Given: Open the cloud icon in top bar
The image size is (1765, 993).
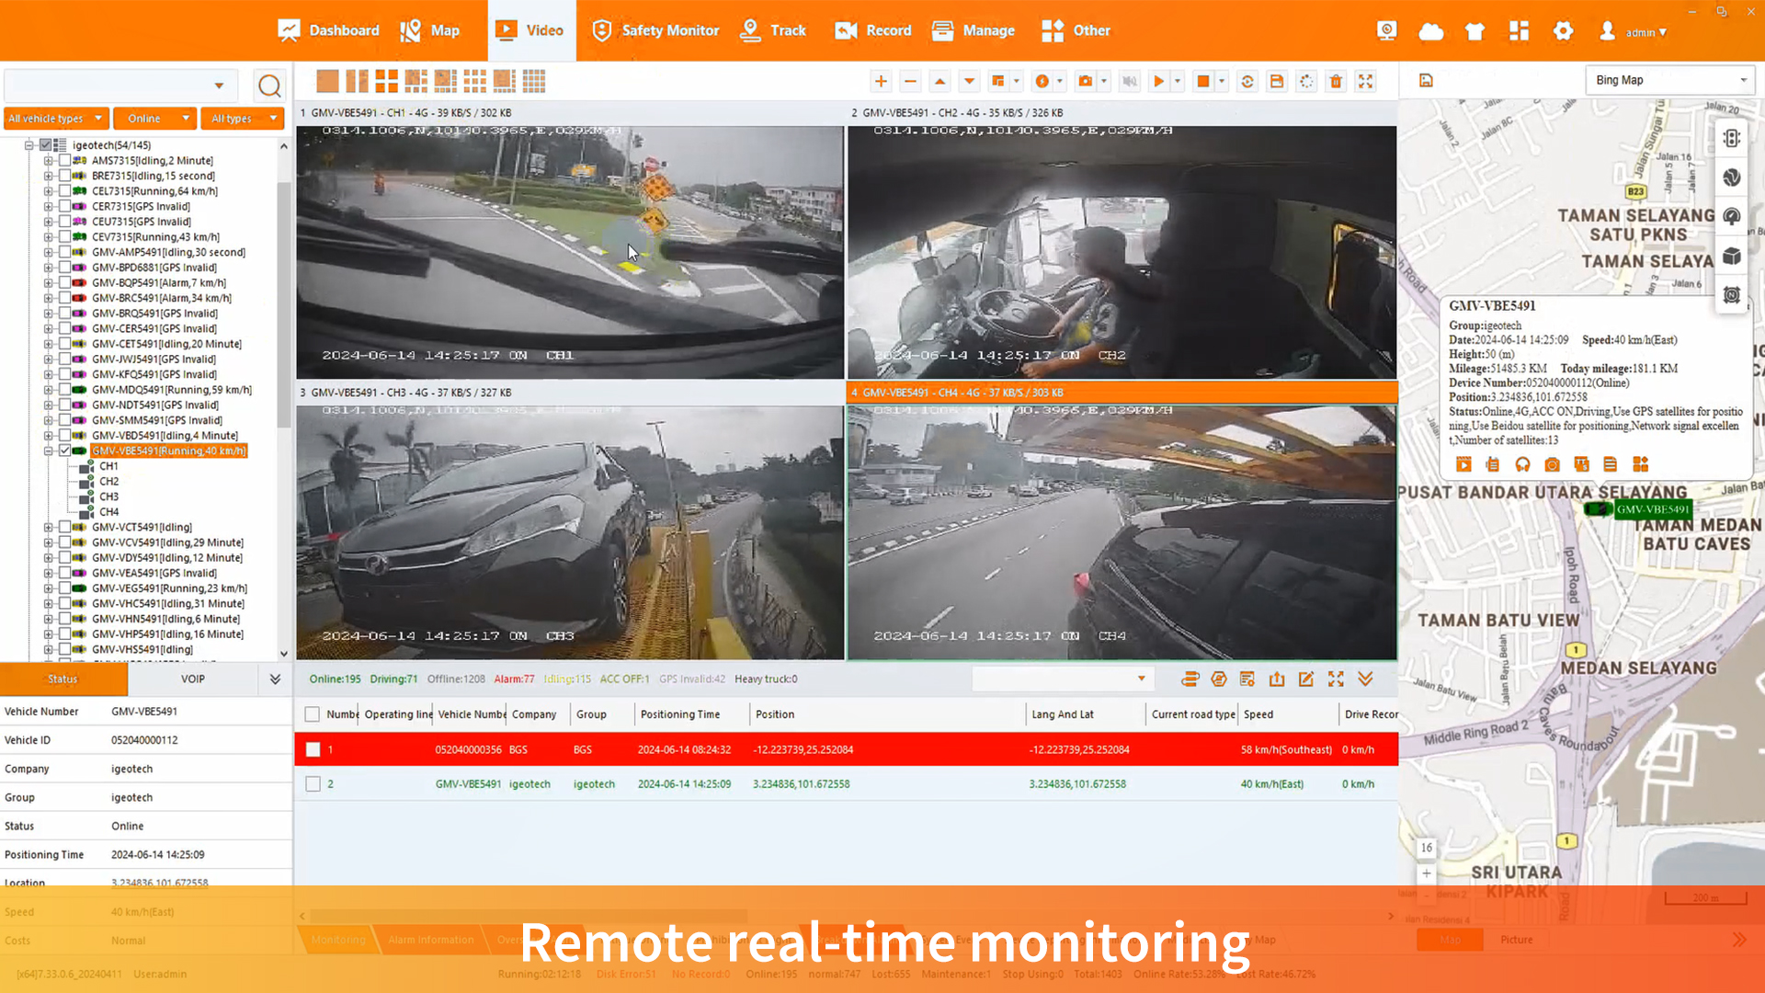Looking at the screenshot, I should coord(1430,31).
